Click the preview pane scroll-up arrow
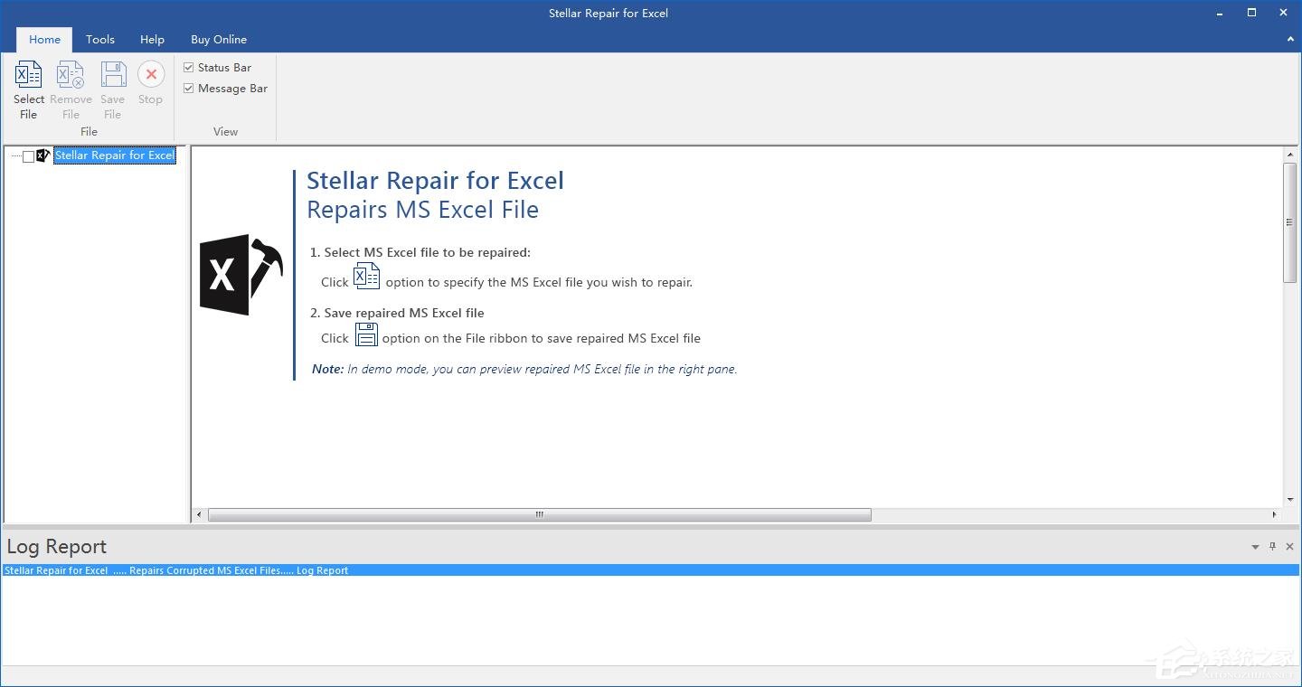 pyautogui.click(x=1290, y=155)
